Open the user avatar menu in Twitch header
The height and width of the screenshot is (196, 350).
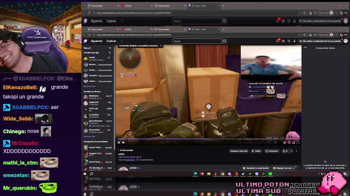coord(346,41)
